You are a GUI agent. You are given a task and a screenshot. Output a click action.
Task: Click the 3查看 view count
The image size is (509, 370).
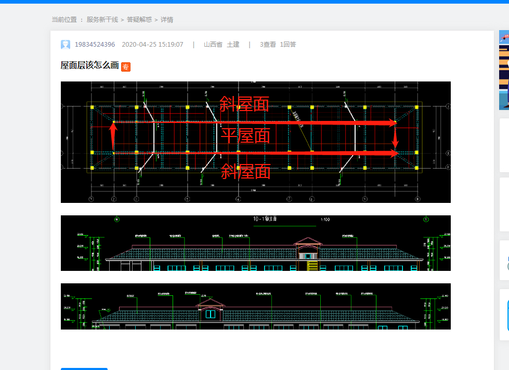pos(268,45)
